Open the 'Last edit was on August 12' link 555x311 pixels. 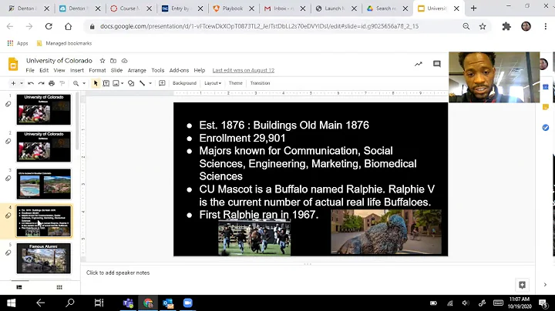(x=243, y=70)
